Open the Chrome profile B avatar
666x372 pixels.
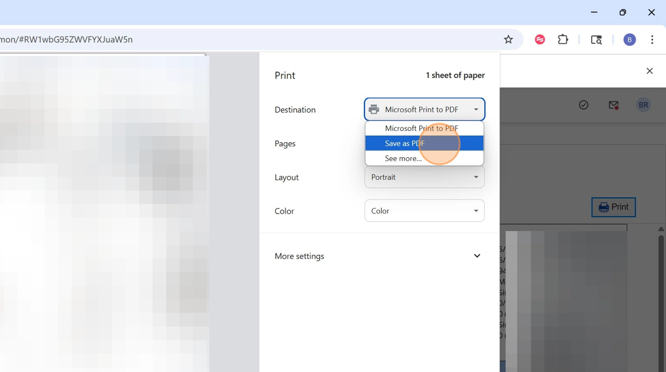630,39
